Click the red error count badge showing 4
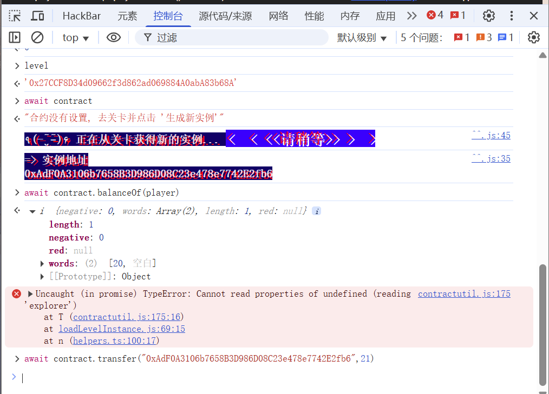 pos(435,15)
